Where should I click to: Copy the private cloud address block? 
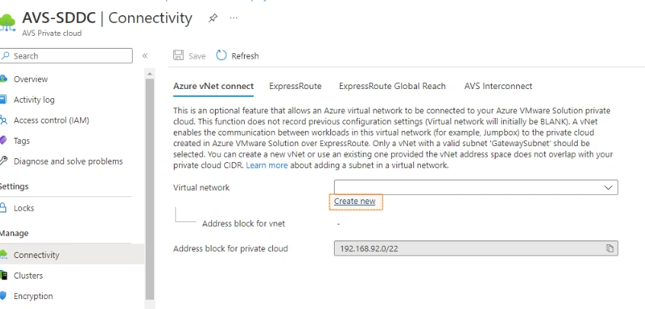pos(610,248)
